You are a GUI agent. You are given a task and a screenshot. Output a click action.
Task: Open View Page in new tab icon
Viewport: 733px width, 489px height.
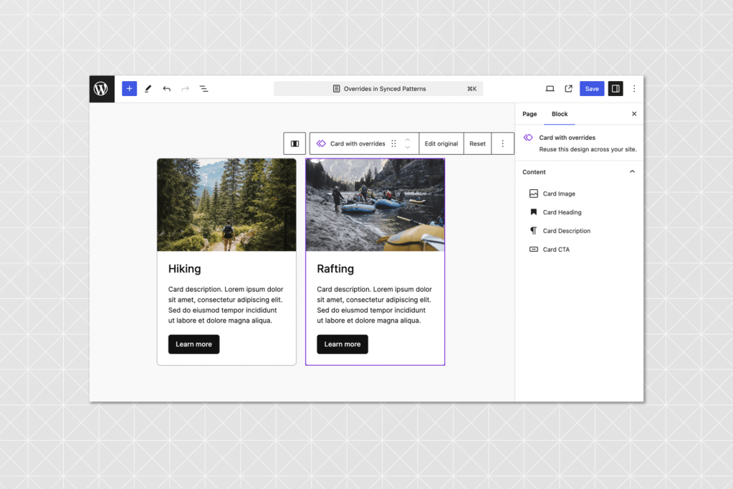(x=568, y=89)
